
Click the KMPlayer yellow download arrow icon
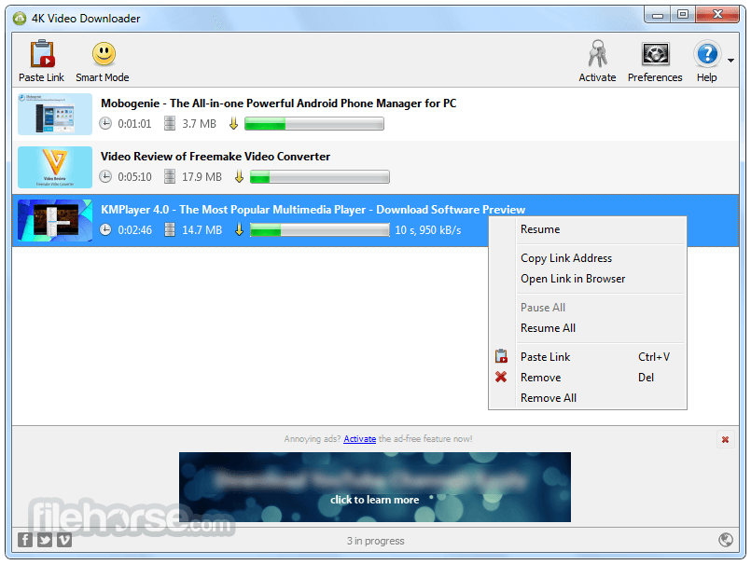tap(239, 230)
